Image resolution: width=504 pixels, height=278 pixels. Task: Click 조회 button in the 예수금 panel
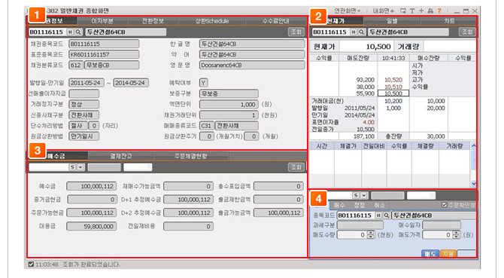pos(296,167)
